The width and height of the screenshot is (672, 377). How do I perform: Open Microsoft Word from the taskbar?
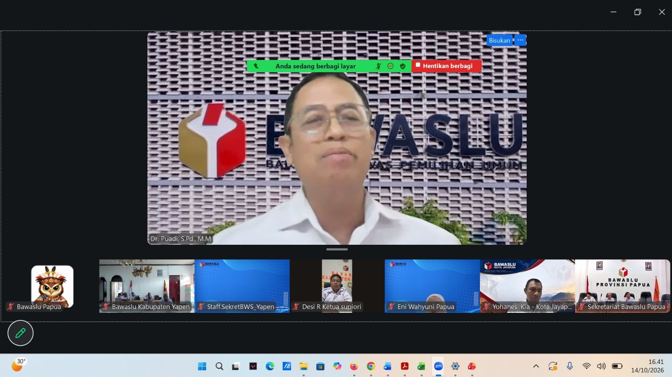tap(388, 366)
